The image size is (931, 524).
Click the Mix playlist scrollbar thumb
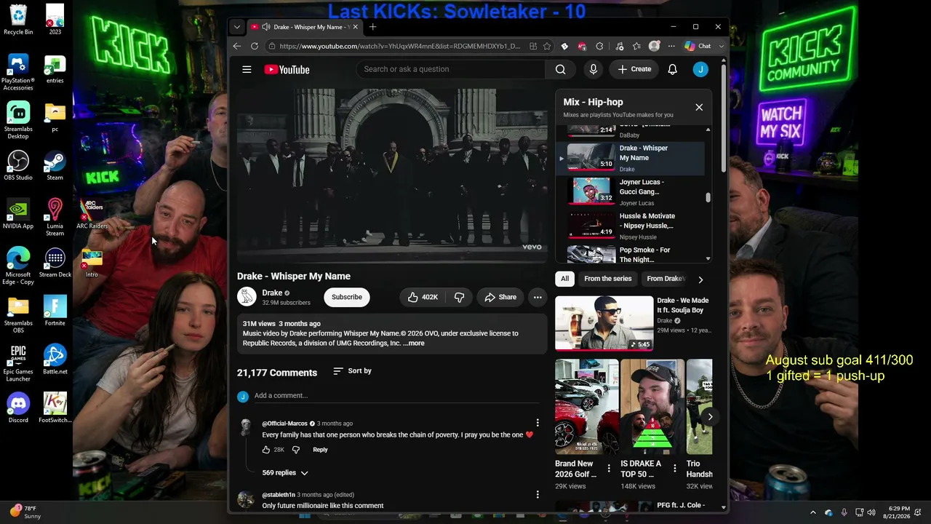point(708,197)
